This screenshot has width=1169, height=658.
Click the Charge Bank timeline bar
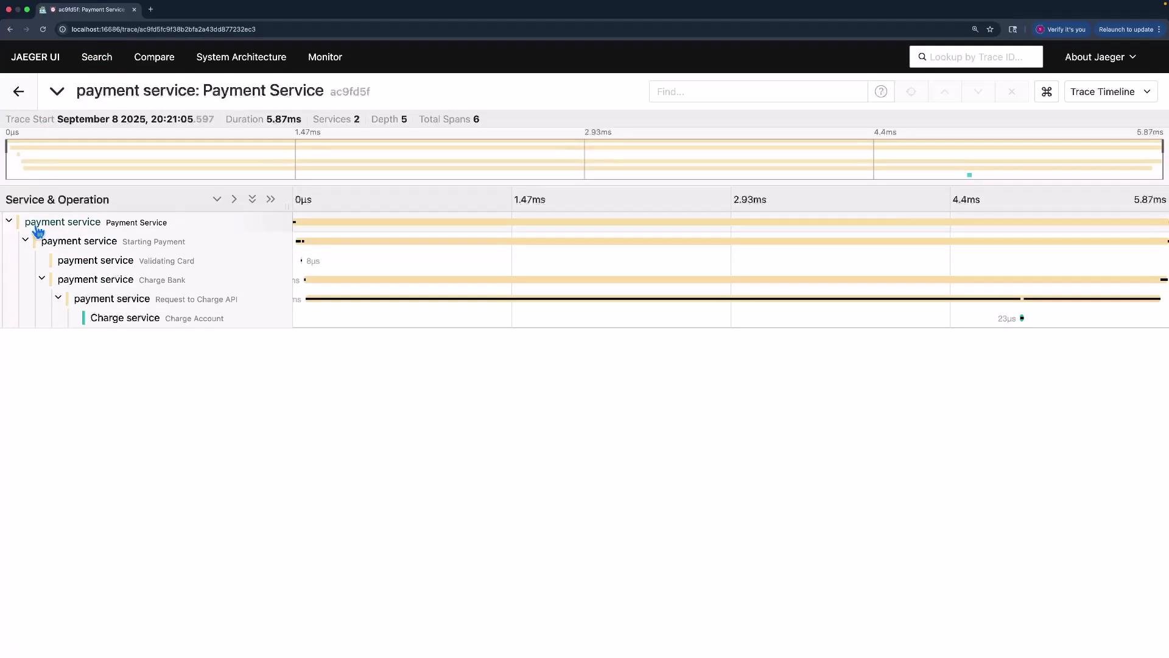click(735, 280)
